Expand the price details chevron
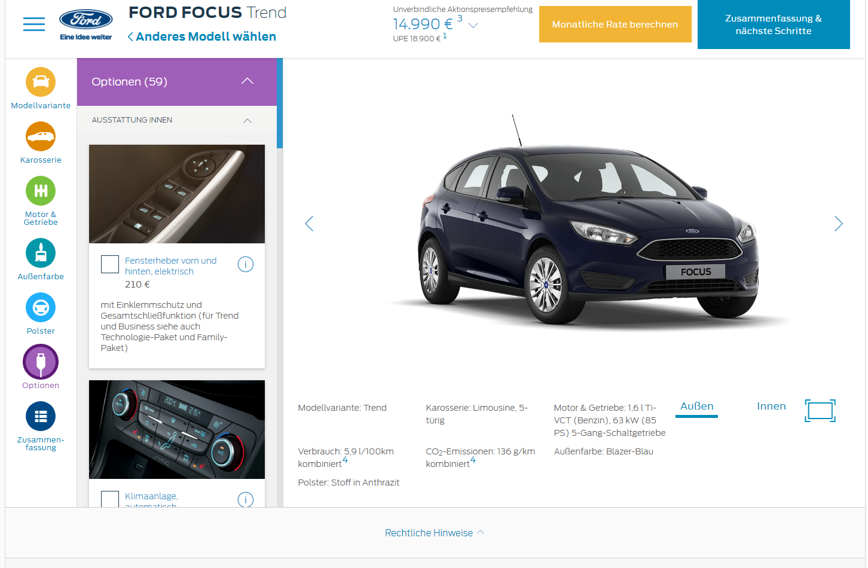Screen dimensions: 868x568 (x=473, y=25)
